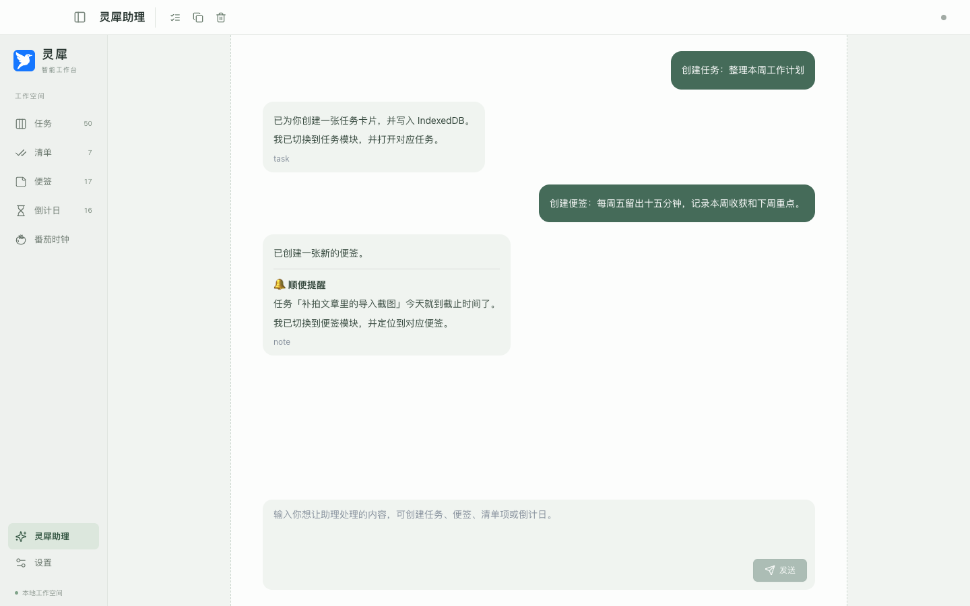
Task: Click the 'note' tag label
Action: [x=282, y=342]
